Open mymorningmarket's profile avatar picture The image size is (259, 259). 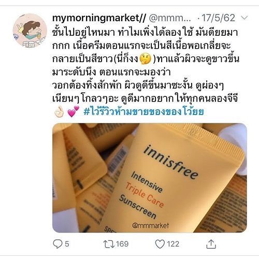30,30
